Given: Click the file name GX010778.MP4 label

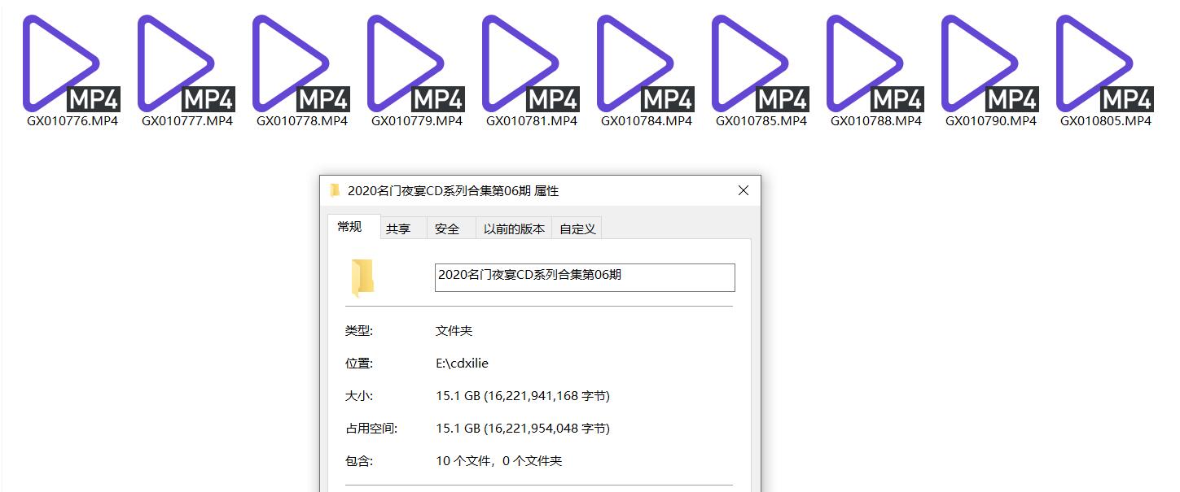Looking at the screenshot, I should coord(302,121).
